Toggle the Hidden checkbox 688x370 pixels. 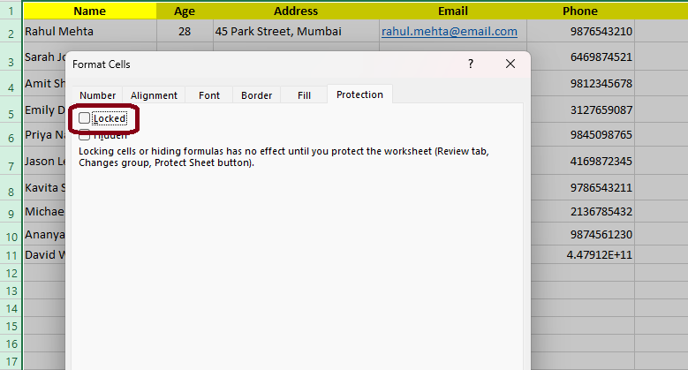85,135
